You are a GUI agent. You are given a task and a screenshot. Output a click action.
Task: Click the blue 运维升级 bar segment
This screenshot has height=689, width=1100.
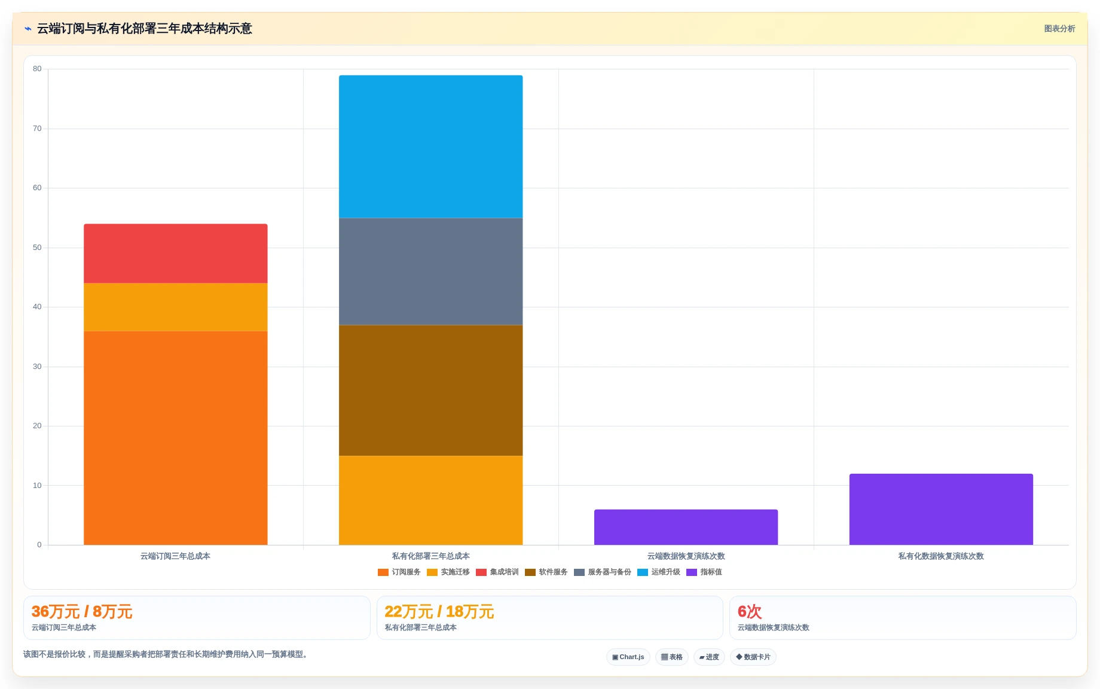431,147
